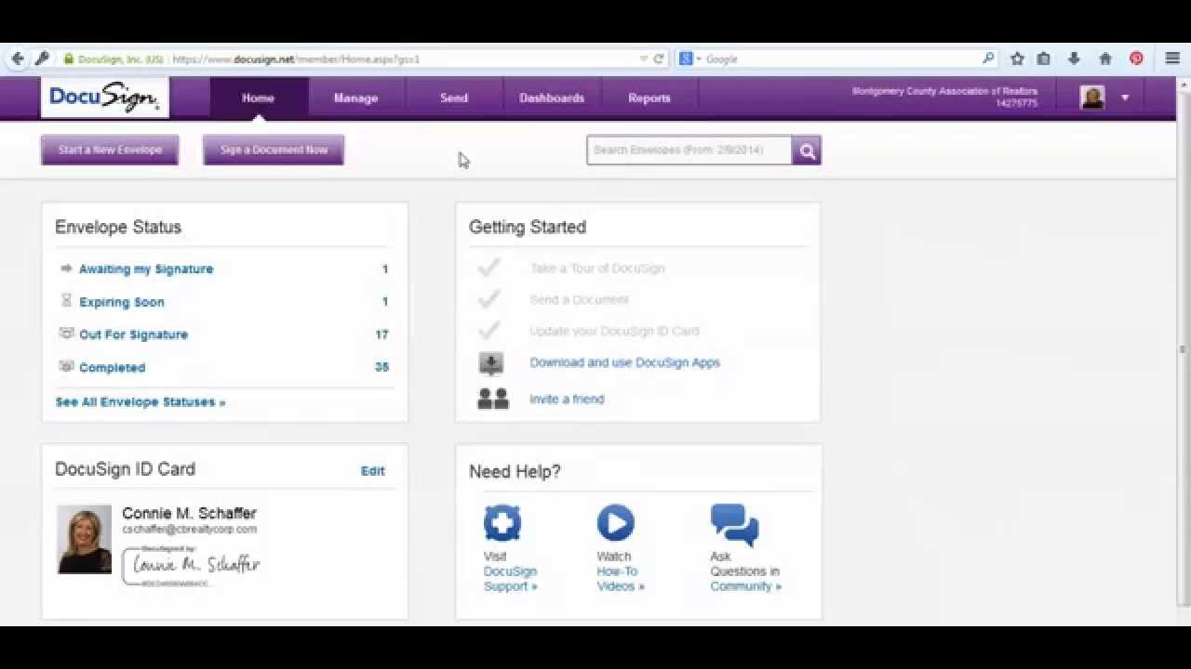
Task: Click Update your DocuSign ID Card text
Action: pos(614,331)
